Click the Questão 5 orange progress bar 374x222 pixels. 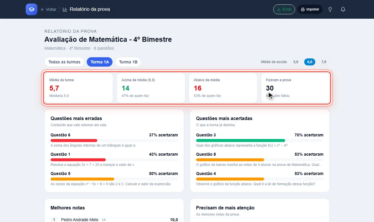82,179
